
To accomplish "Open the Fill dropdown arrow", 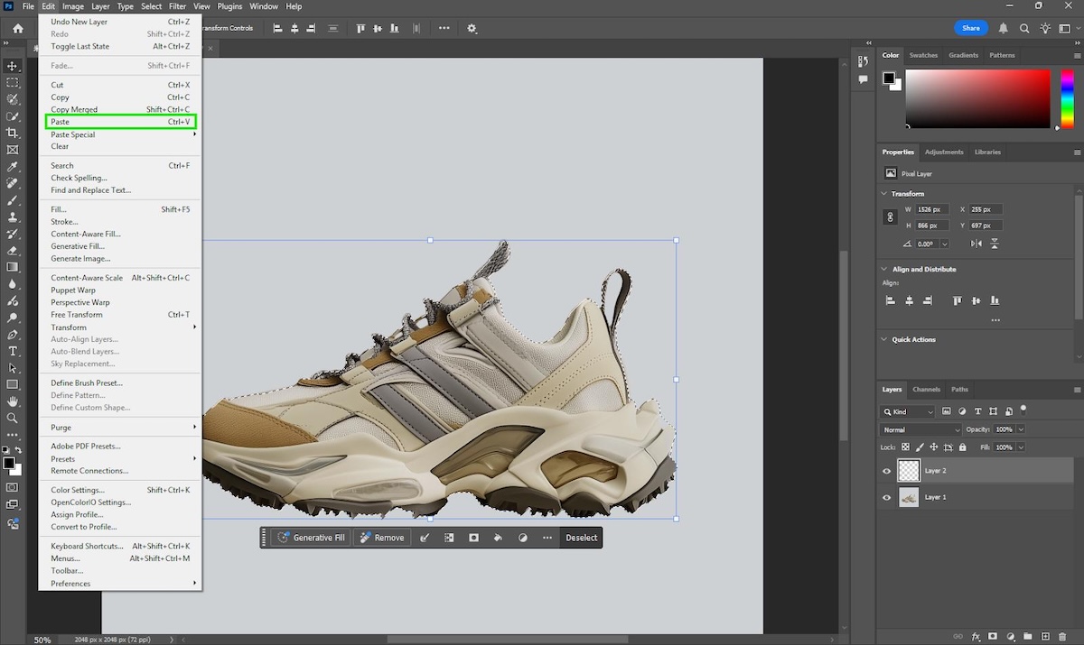I will coord(1022,447).
